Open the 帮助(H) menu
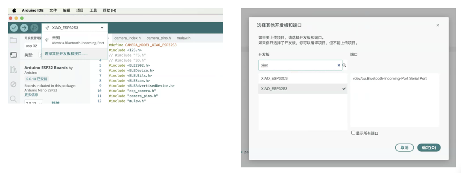The width and height of the screenshot is (461, 173). [x=109, y=10]
